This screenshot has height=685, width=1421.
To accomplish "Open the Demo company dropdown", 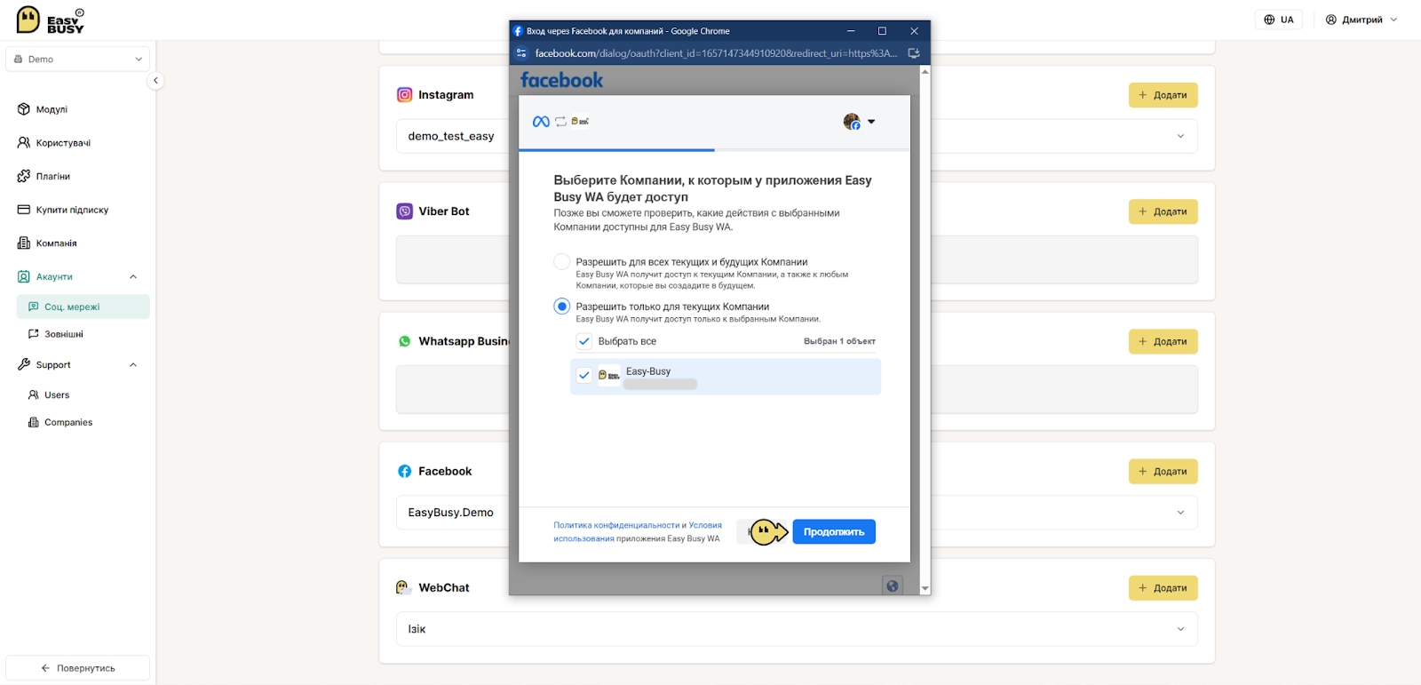I will coord(78,60).
